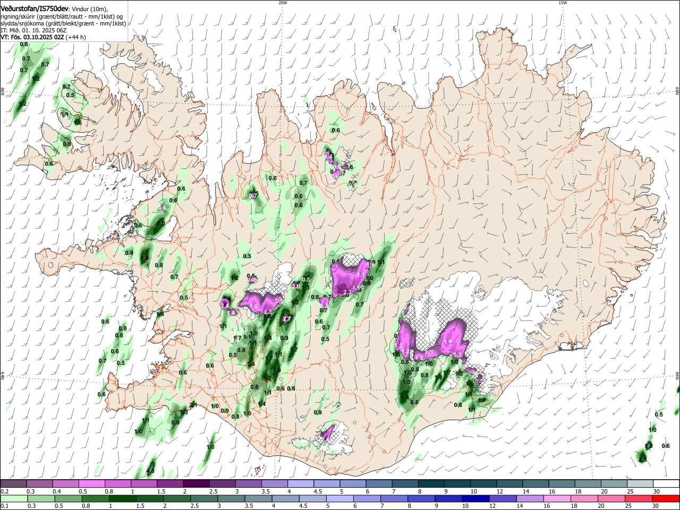Click the 2.3 precipitation value on the map

pos(642,460)
